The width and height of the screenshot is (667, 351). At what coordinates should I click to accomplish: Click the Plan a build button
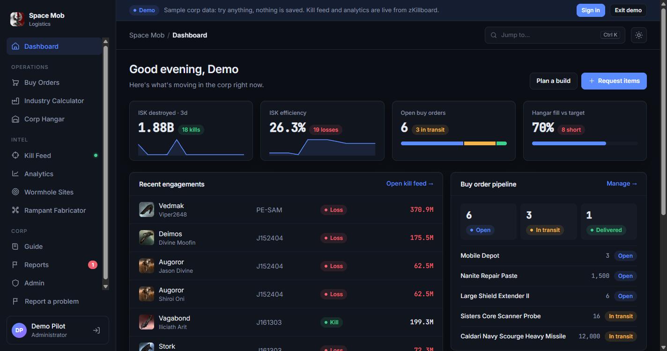click(553, 81)
